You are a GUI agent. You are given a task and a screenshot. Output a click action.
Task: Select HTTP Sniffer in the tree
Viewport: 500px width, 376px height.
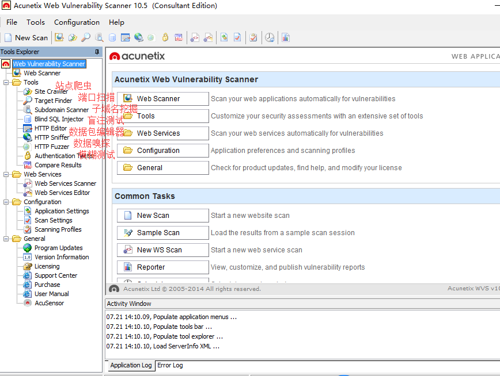click(52, 137)
